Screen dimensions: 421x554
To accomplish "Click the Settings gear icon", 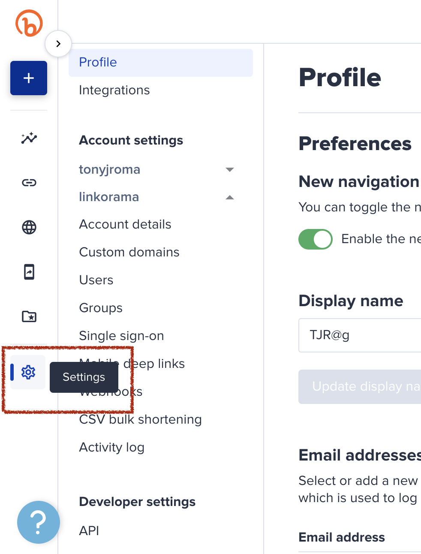I will (28, 372).
